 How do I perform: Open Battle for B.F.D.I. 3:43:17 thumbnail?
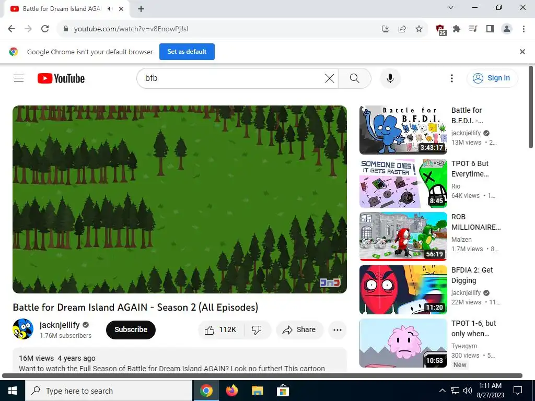pos(403,130)
